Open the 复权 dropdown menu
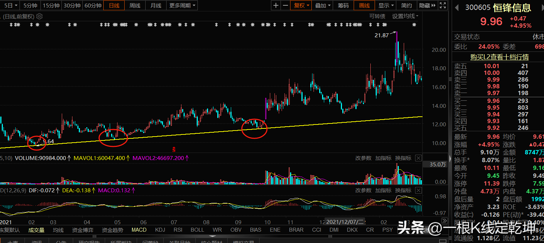 click(301, 5)
